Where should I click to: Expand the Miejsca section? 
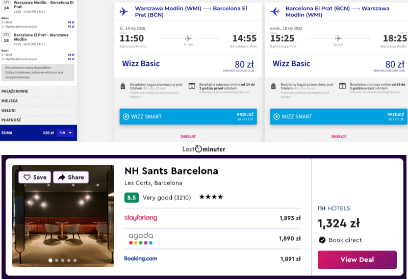click(x=38, y=100)
